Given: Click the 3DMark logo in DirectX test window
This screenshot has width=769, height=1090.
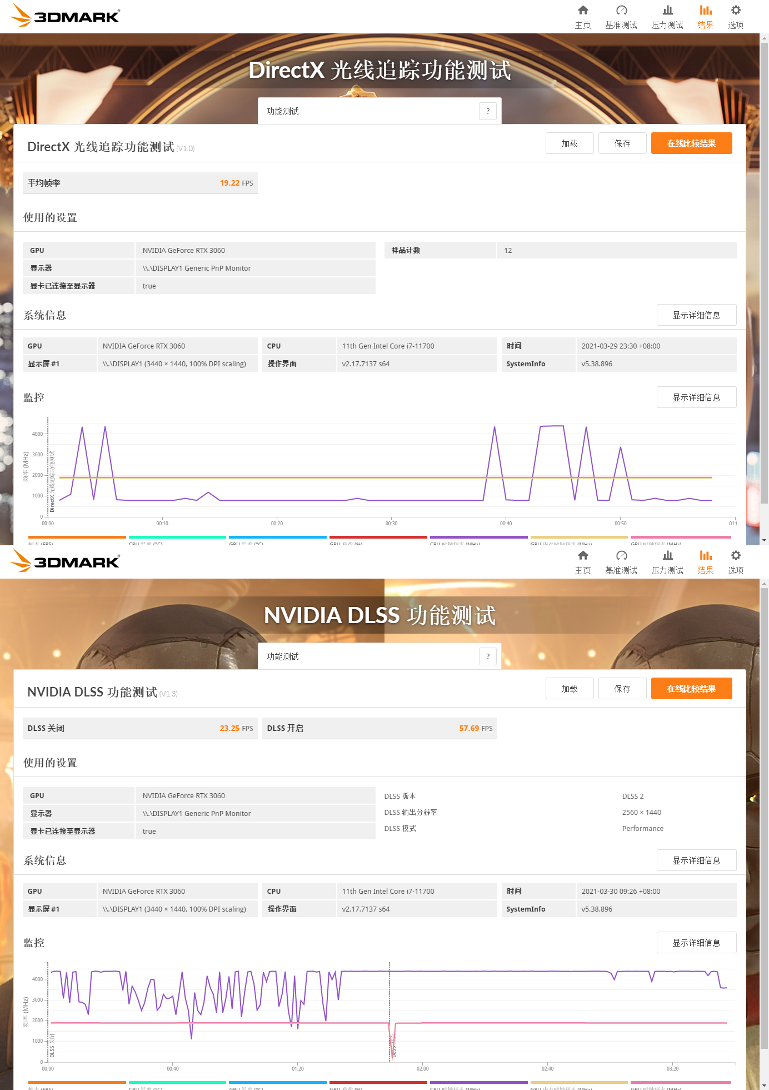Looking at the screenshot, I should [65, 16].
